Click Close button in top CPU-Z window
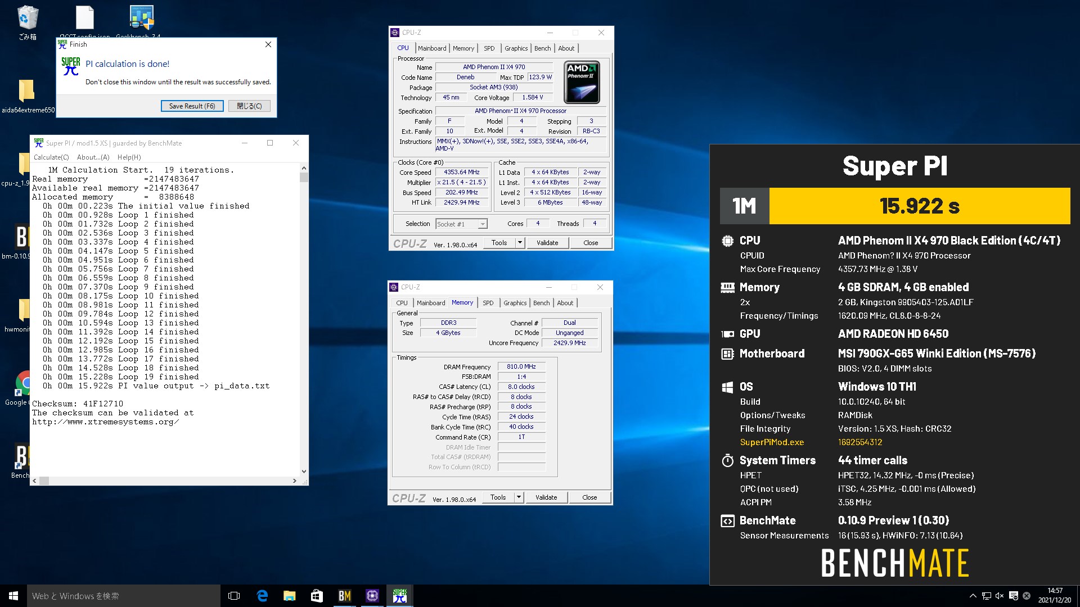Screen dimensions: 1080x607 pyautogui.click(x=591, y=243)
